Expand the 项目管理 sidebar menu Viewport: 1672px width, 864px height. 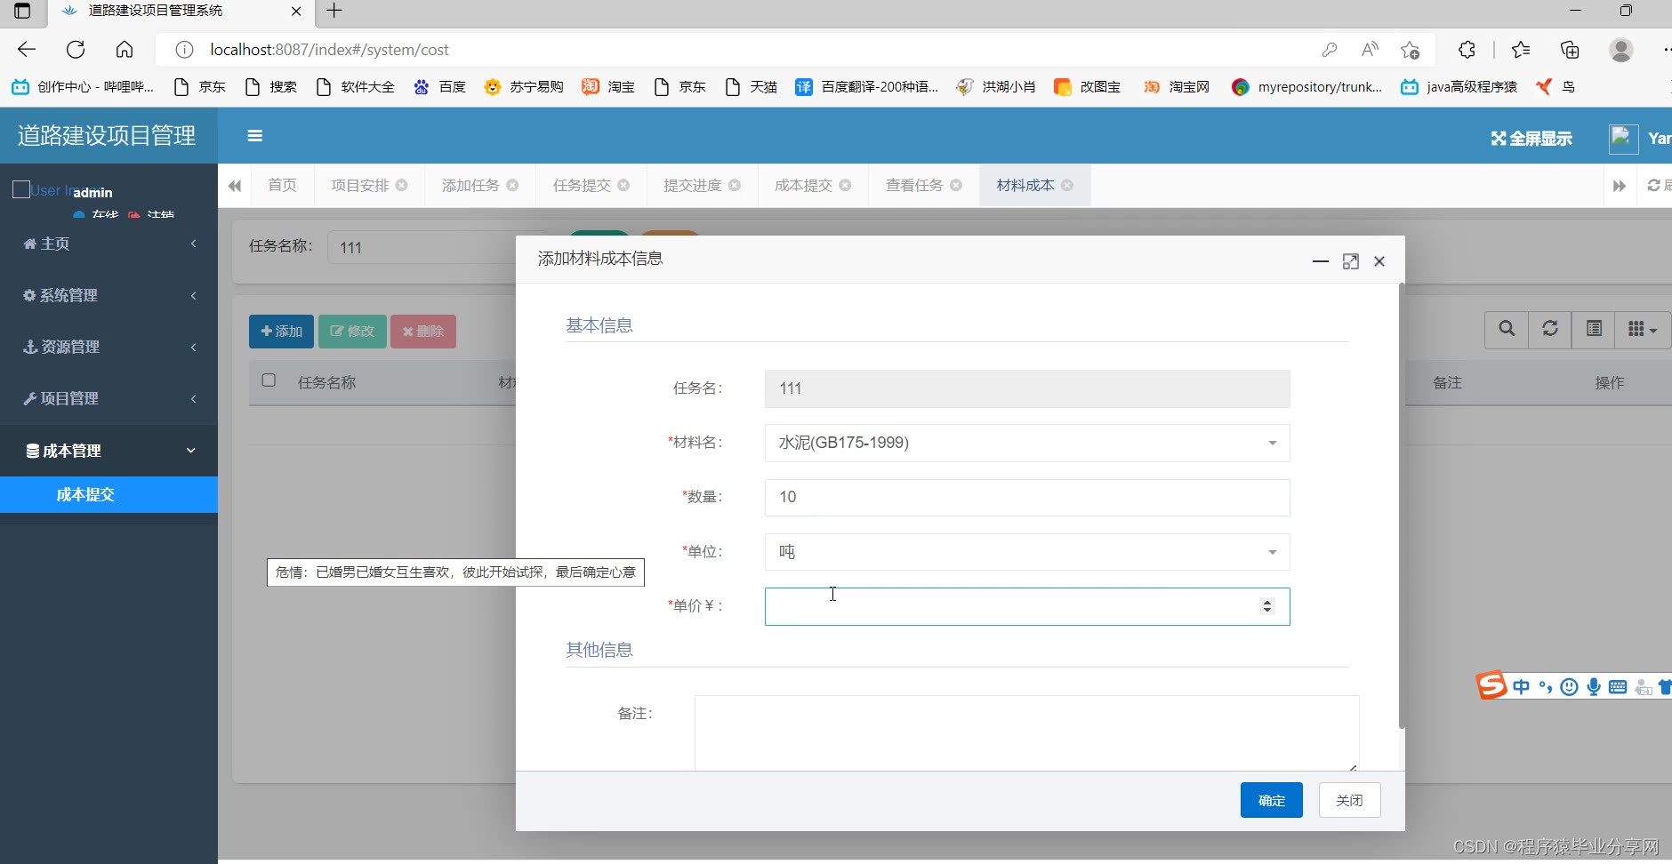109,398
